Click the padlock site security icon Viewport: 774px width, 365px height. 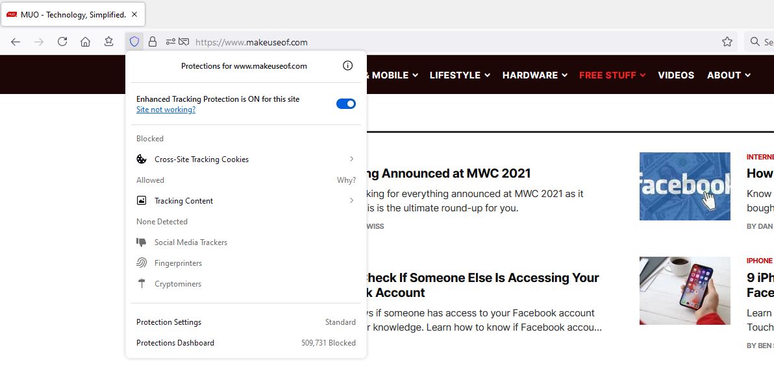point(153,41)
